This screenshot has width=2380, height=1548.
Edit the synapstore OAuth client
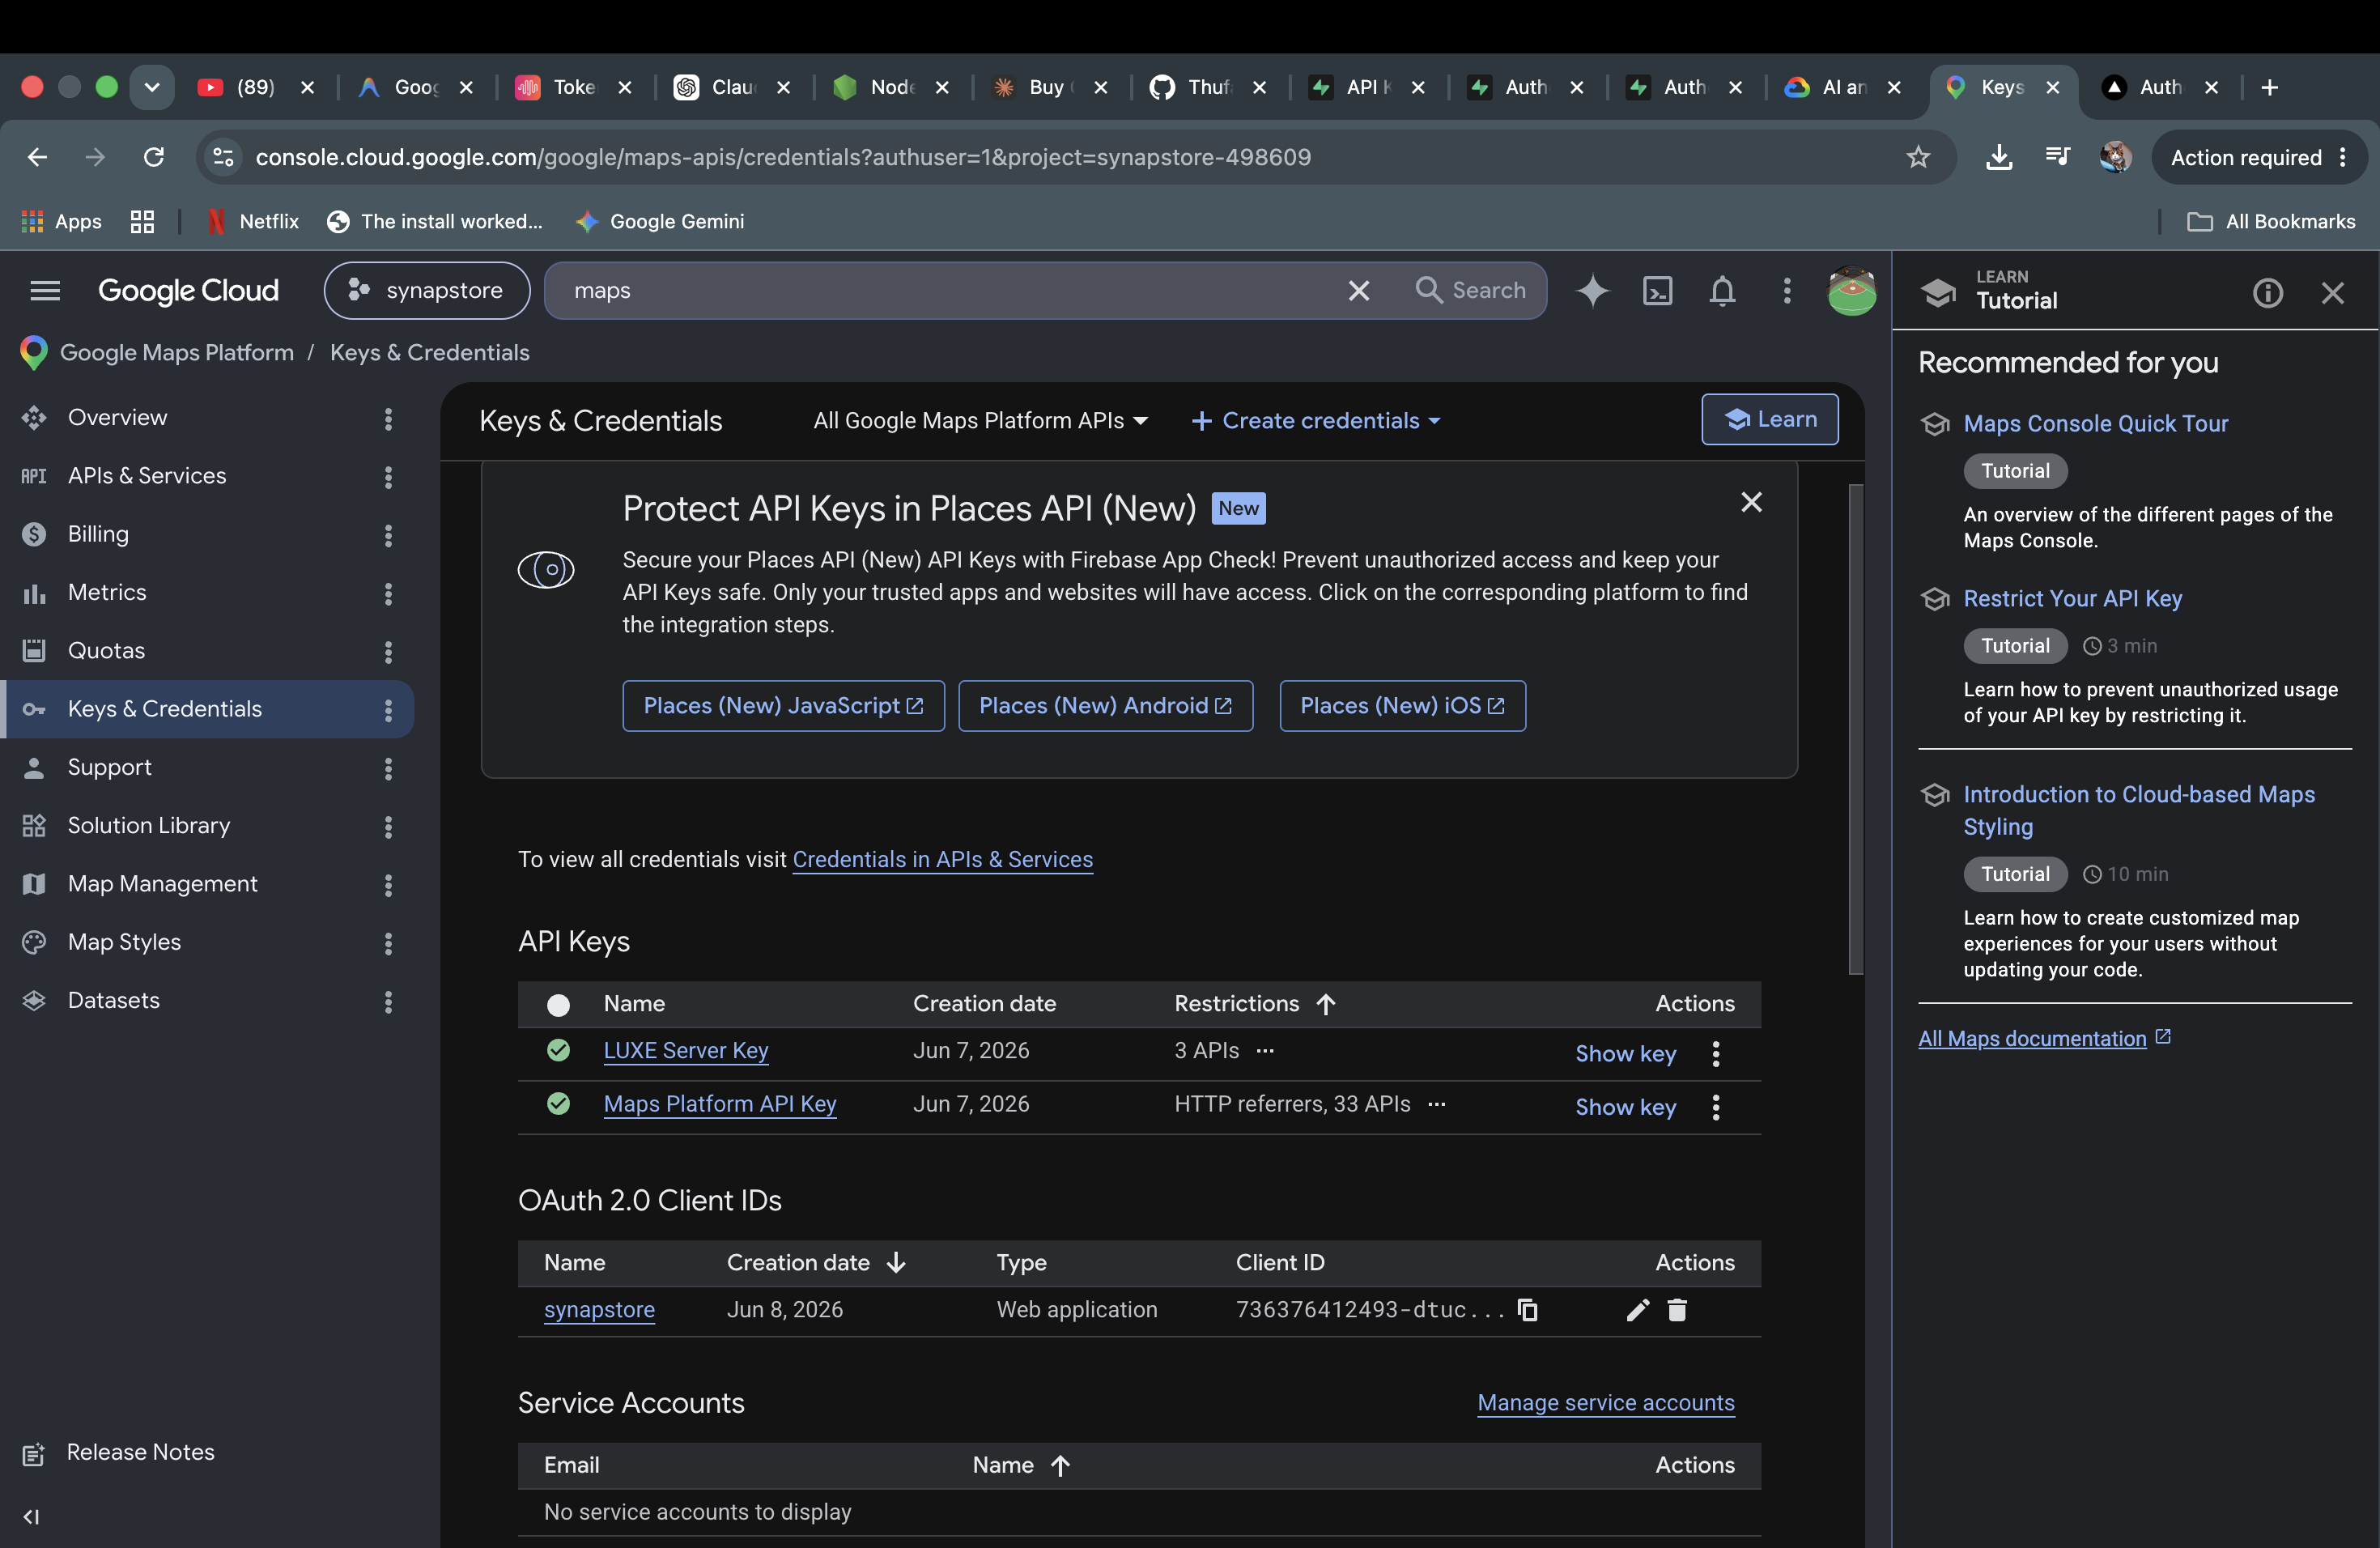(1637, 1310)
